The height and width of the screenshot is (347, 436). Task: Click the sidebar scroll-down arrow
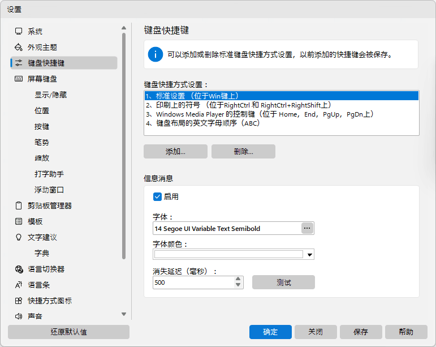pyautogui.click(x=124, y=314)
